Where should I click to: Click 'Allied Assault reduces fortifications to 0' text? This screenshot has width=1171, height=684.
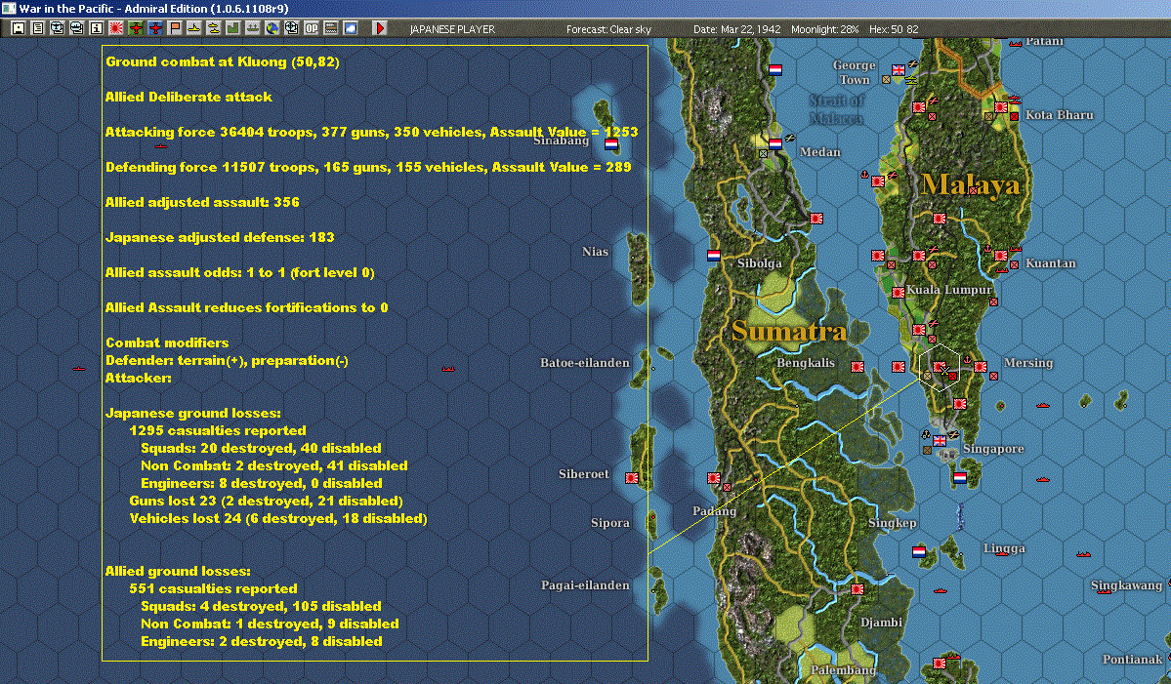246,307
